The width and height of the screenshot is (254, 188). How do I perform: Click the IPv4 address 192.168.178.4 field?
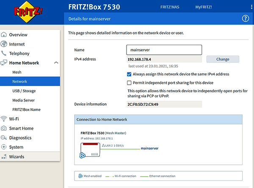click(x=164, y=59)
